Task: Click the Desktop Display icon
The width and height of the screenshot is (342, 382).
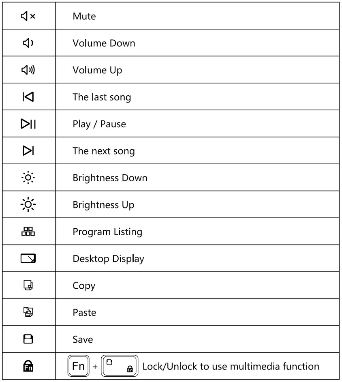Action: (x=28, y=258)
